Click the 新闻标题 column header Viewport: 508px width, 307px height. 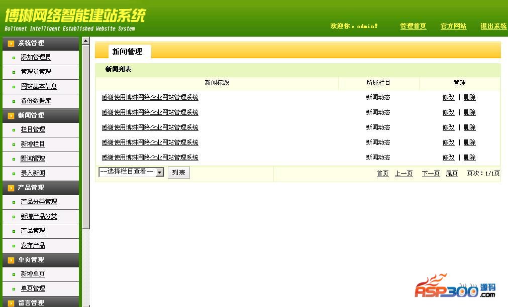(217, 83)
